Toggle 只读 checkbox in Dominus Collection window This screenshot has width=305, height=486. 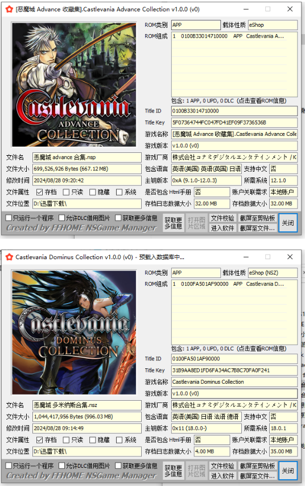(66, 440)
